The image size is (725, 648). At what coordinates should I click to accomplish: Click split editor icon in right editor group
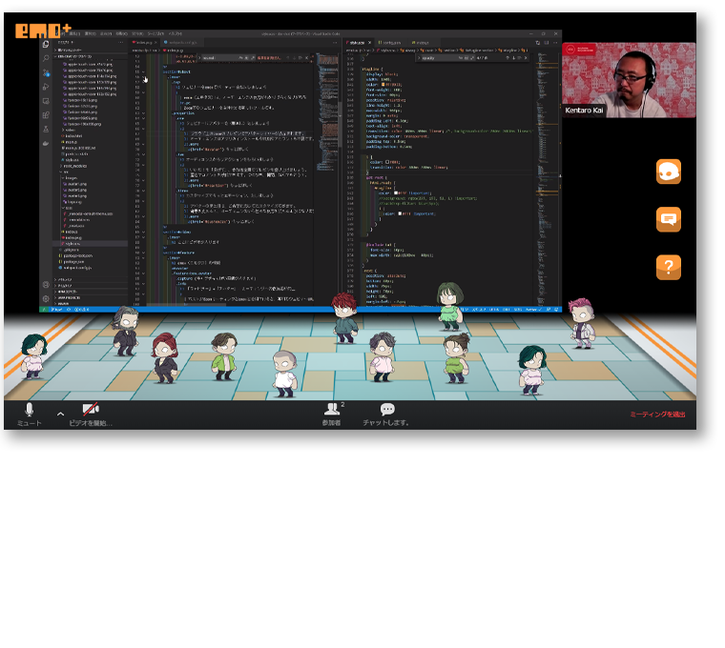click(546, 43)
